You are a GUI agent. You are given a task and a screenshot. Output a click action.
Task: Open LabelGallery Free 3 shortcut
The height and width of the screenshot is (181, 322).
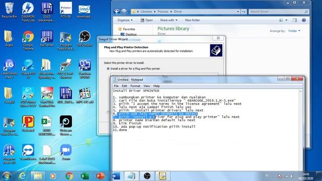coord(9,69)
